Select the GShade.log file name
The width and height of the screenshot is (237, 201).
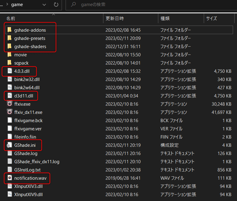(x=26, y=153)
